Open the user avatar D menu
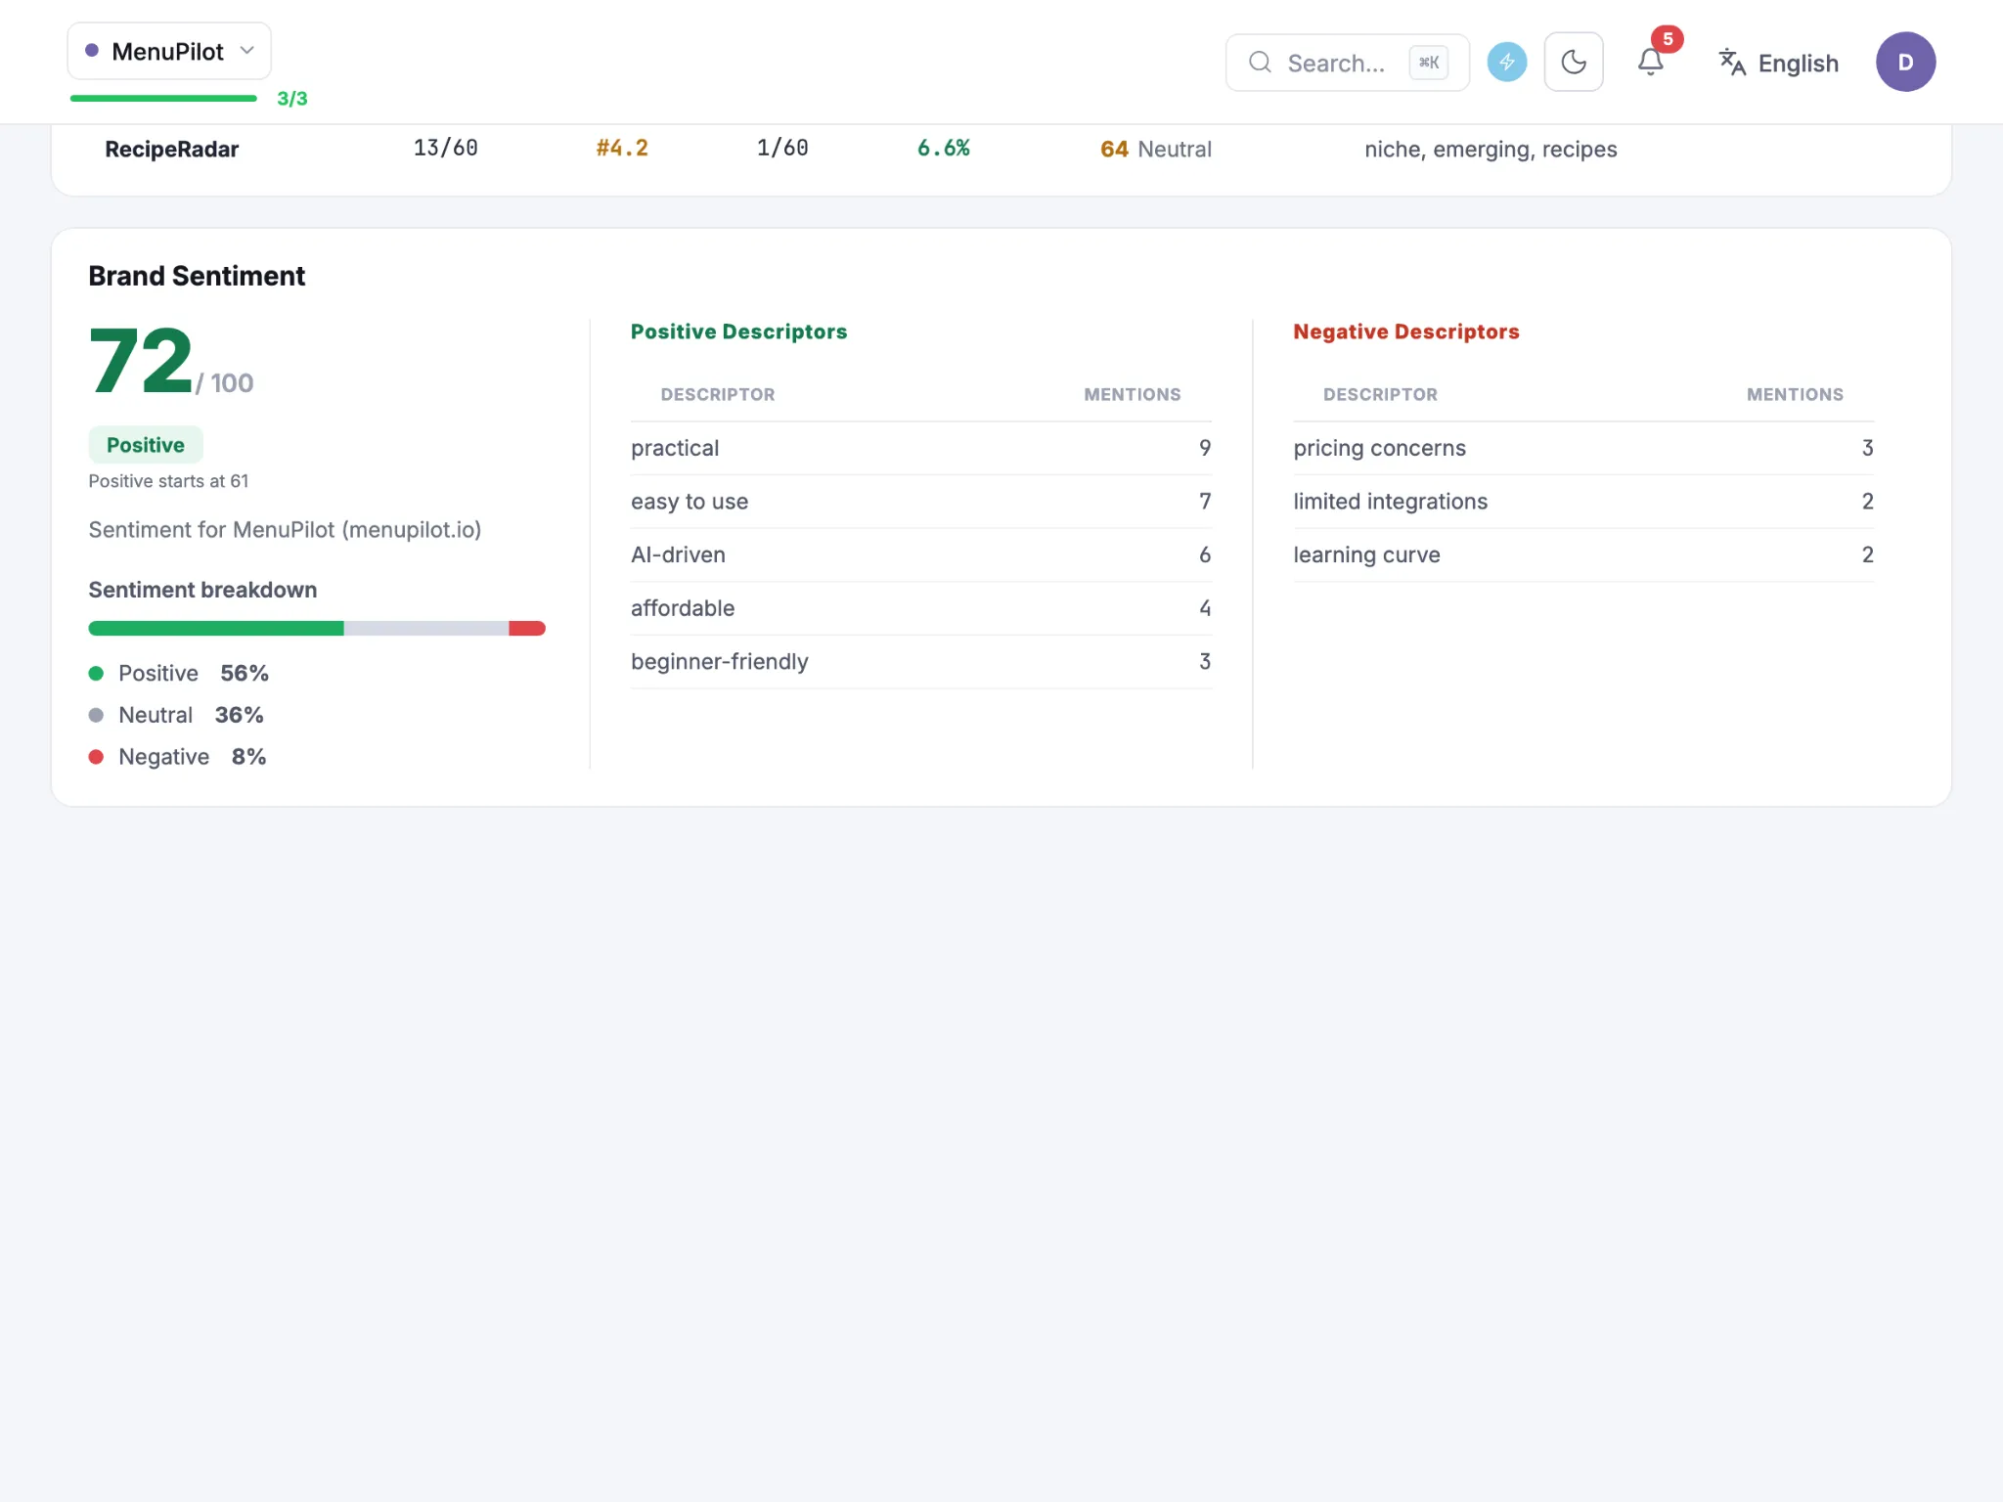This screenshot has width=2003, height=1502. click(1905, 63)
